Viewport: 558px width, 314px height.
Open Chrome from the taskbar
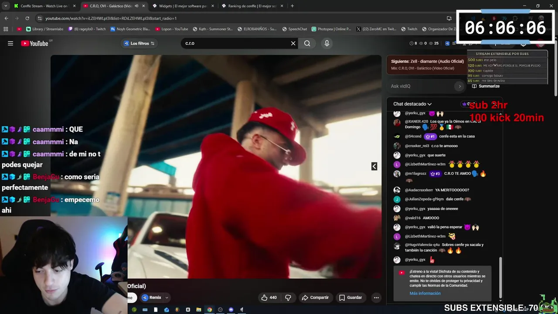point(209,310)
